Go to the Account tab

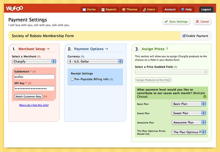(170, 10)
